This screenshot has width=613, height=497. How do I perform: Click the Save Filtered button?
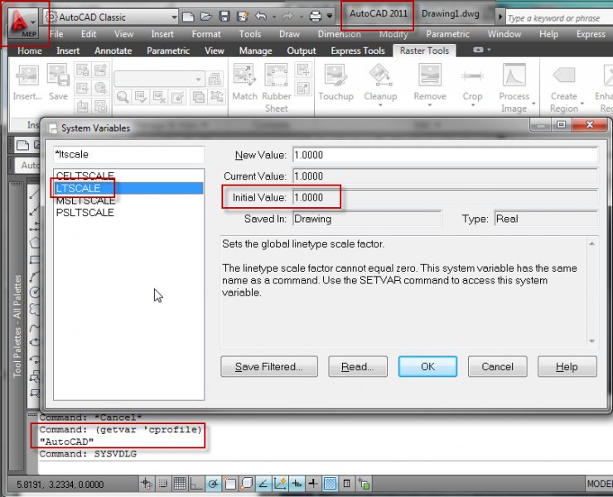269,366
